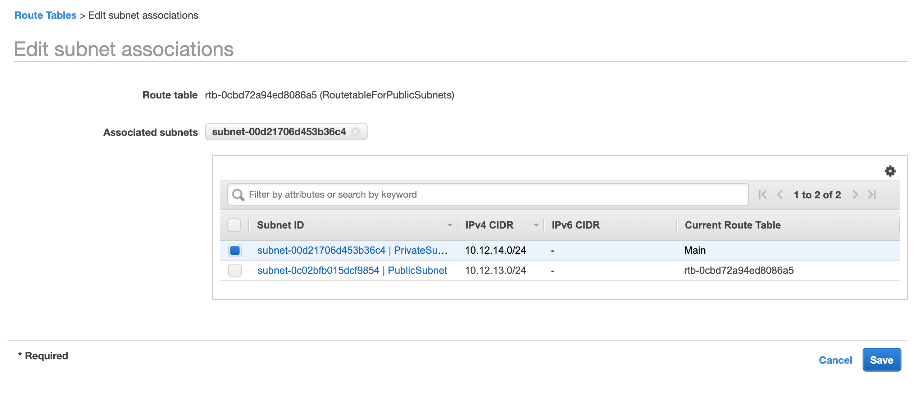This screenshot has width=918, height=396.
Task: Open the table settings gear icon
Action: [890, 171]
